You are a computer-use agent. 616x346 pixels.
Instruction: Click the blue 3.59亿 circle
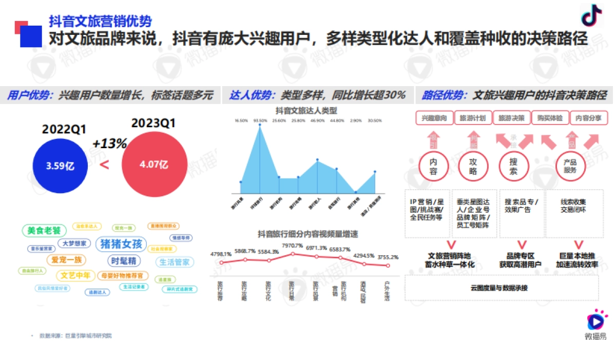[61, 165]
